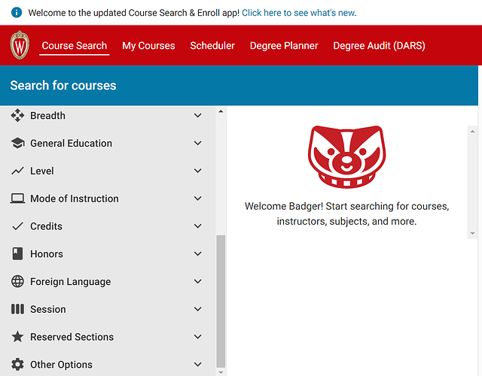This screenshot has width=482, height=376.
Task: Open the Degree Audit (DARS) tab
Action: point(380,45)
